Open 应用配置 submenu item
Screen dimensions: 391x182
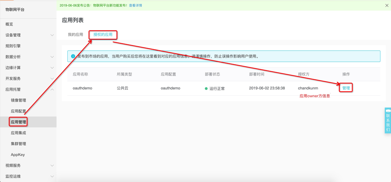[19, 111]
